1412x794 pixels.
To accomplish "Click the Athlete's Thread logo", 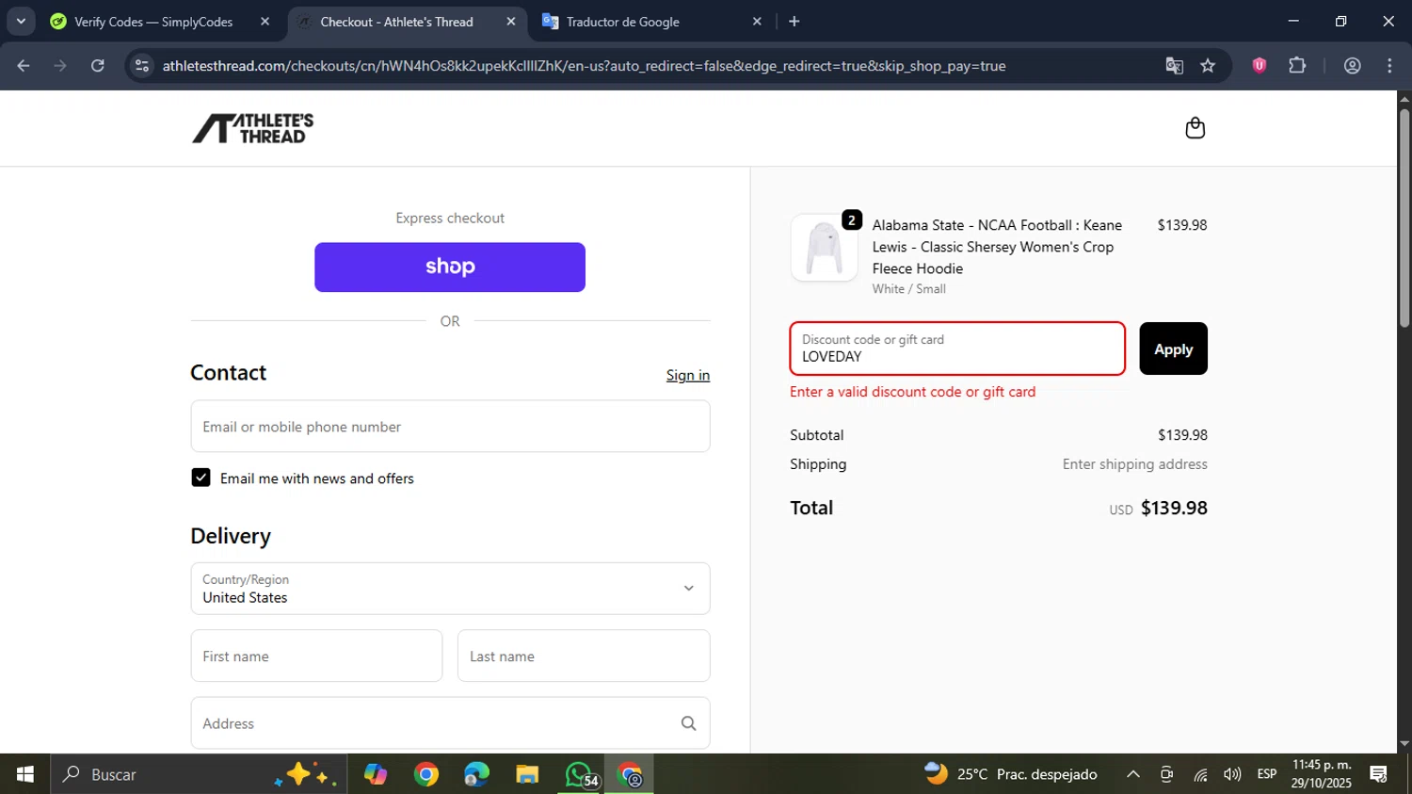I will [253, 128].
